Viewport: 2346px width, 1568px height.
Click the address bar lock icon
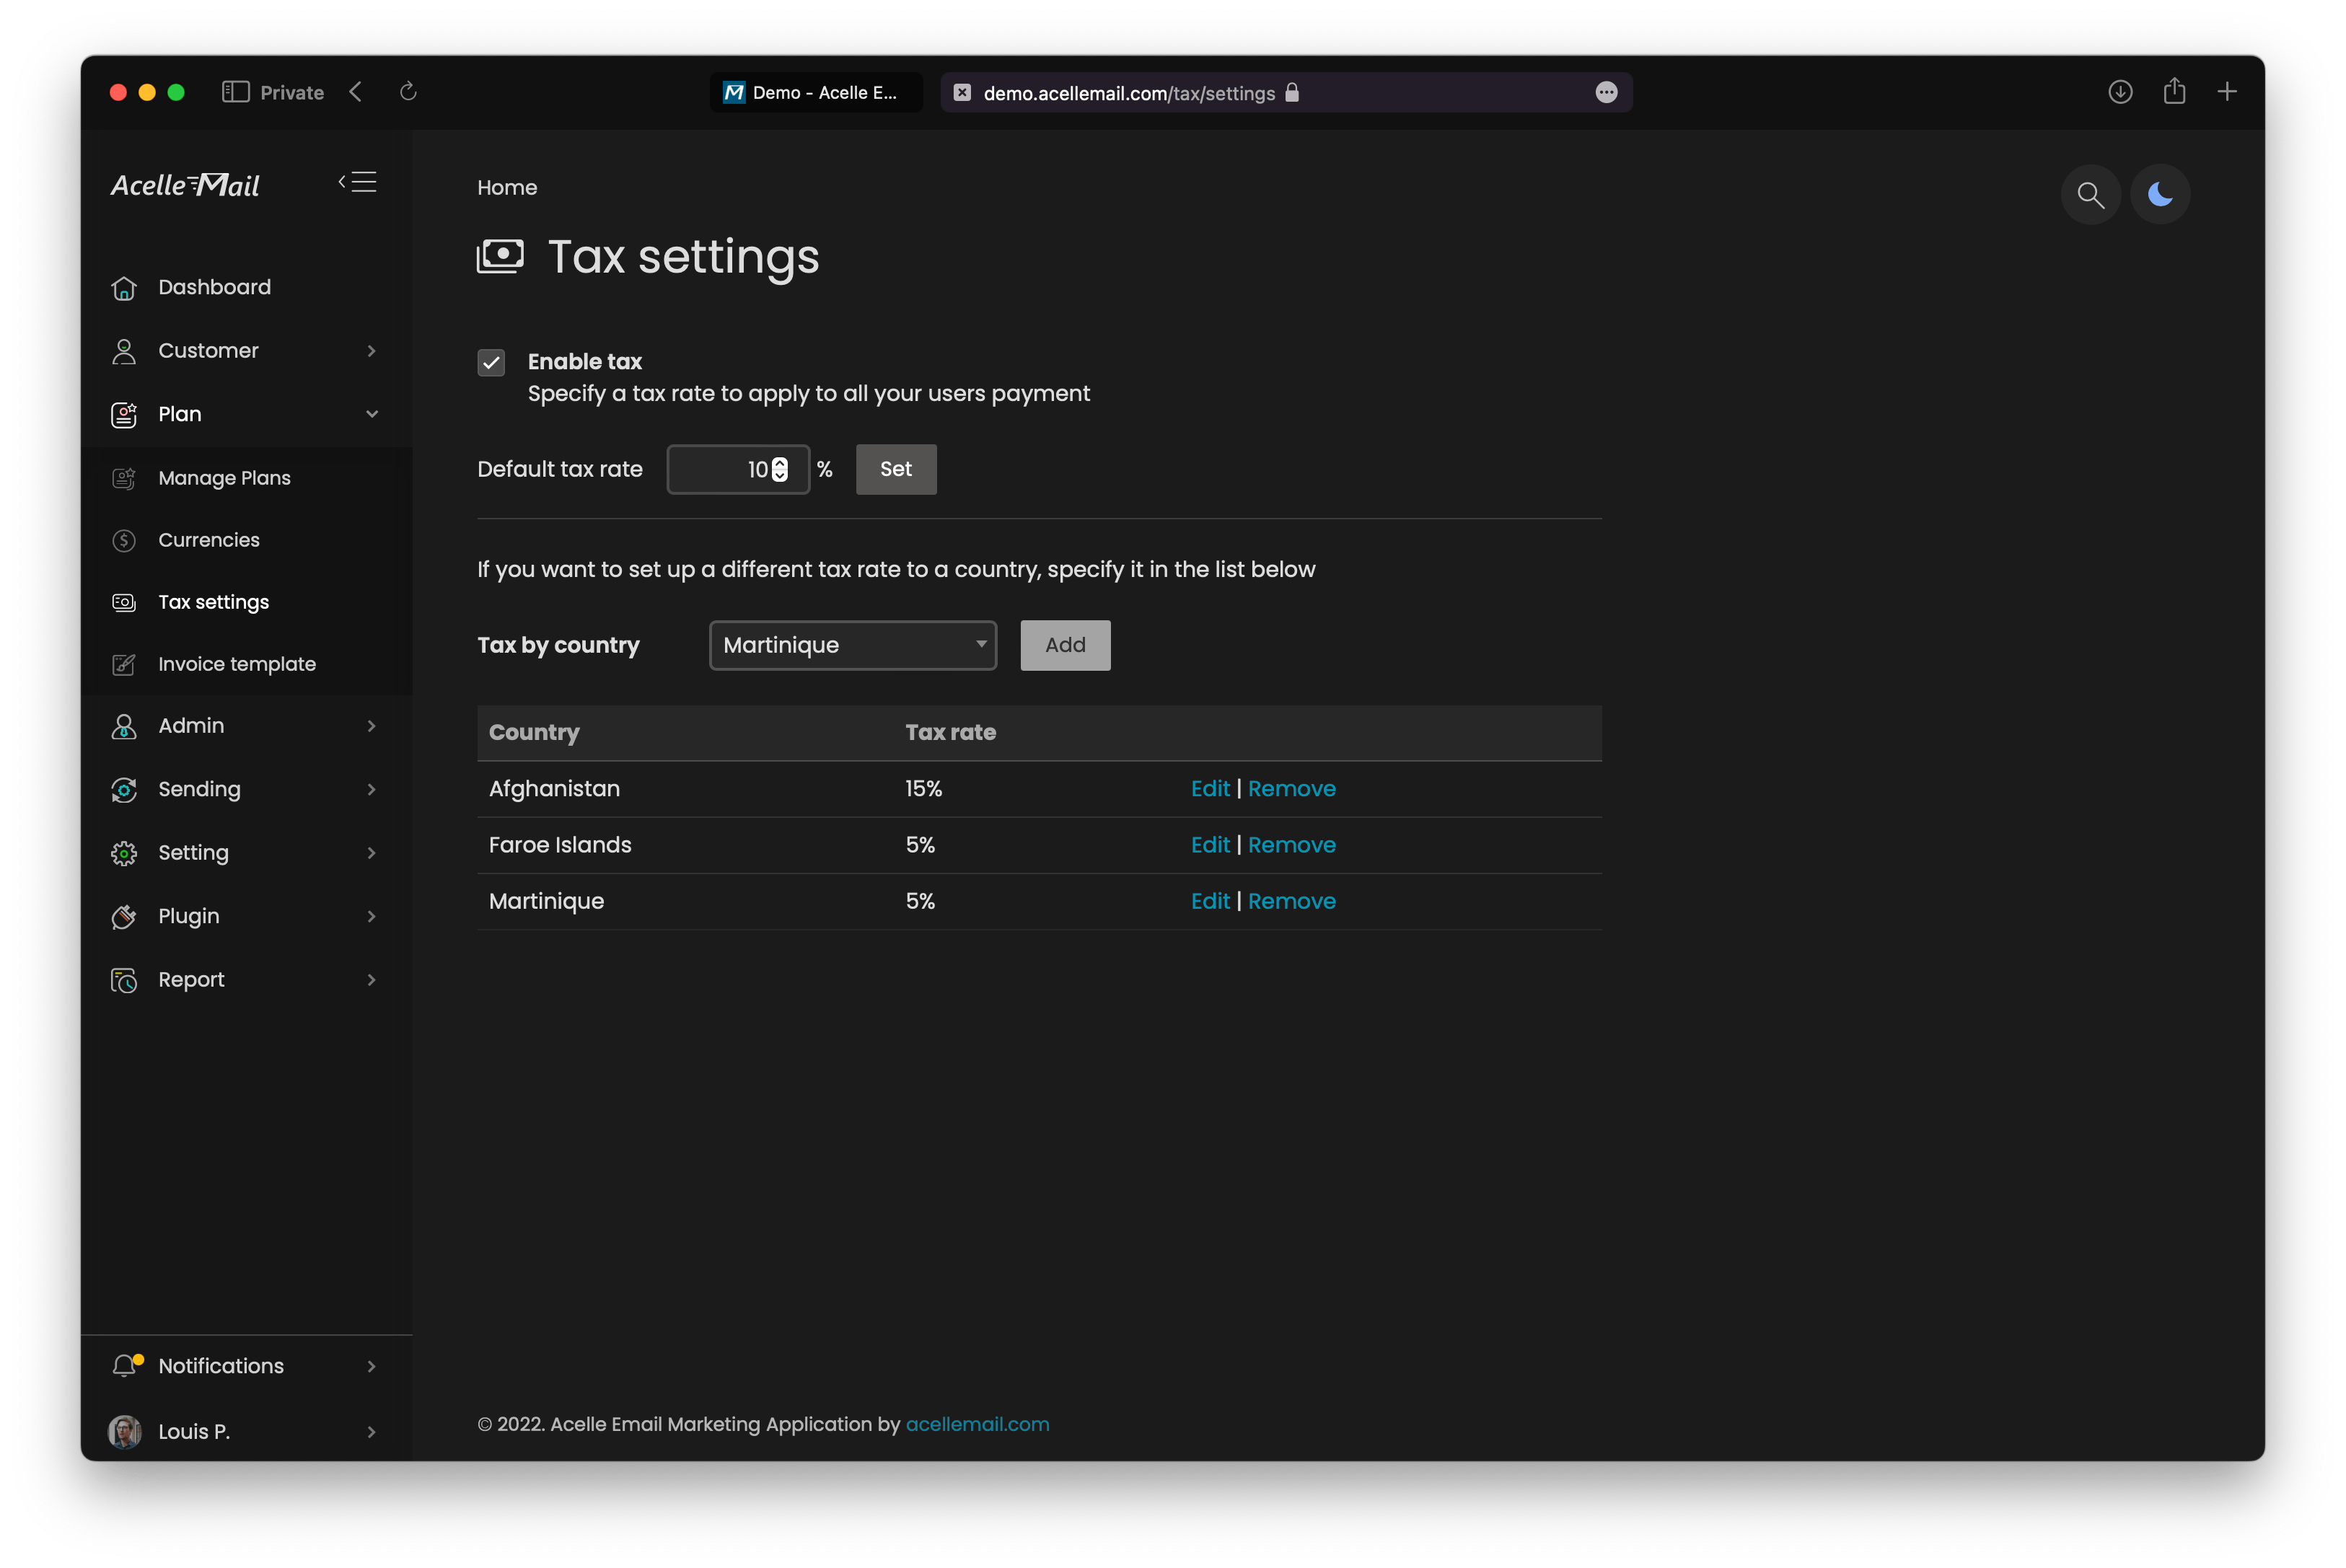coord(1292,92)
